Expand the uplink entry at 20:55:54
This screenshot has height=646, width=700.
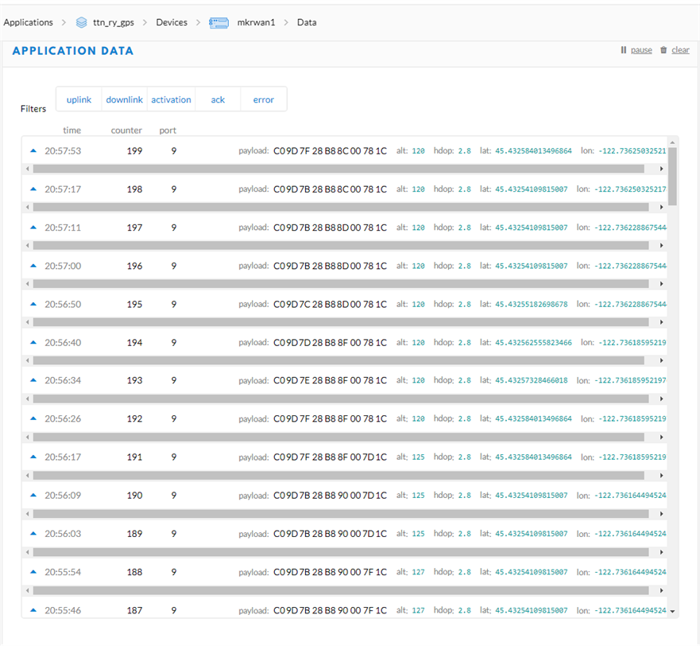click(33, 571)
